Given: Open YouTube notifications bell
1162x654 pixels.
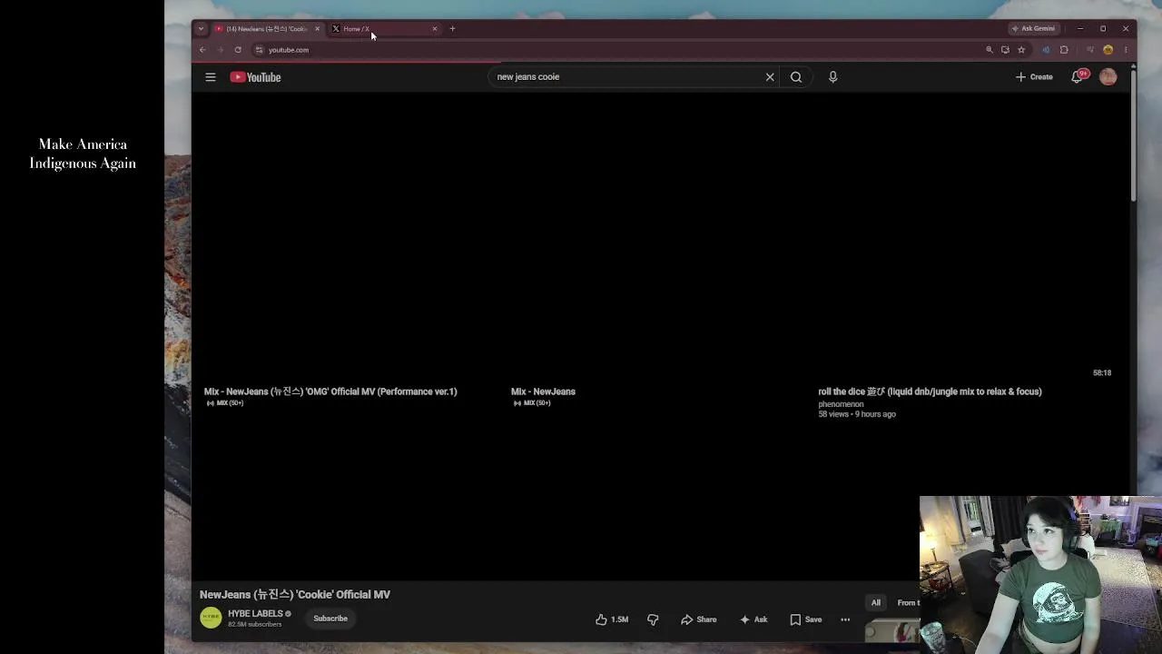Looking at the screenshot, I should pyautogui.click(x=1078, y=77).
